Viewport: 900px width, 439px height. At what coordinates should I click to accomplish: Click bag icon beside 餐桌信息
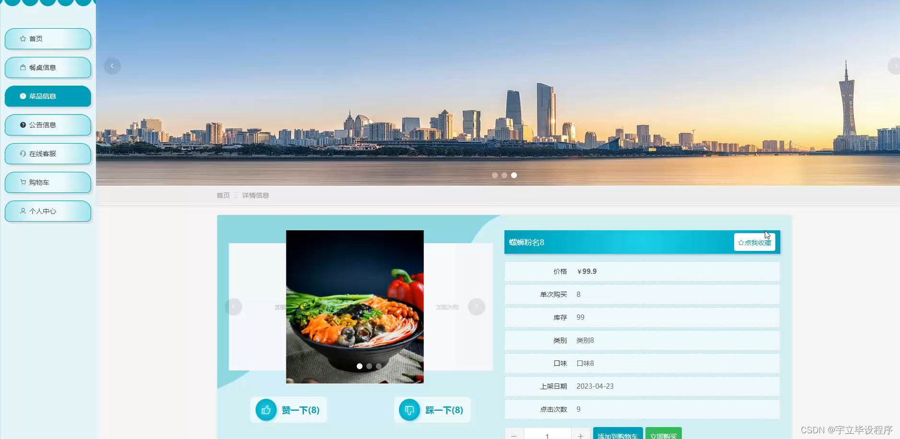[x=23, y=68]
